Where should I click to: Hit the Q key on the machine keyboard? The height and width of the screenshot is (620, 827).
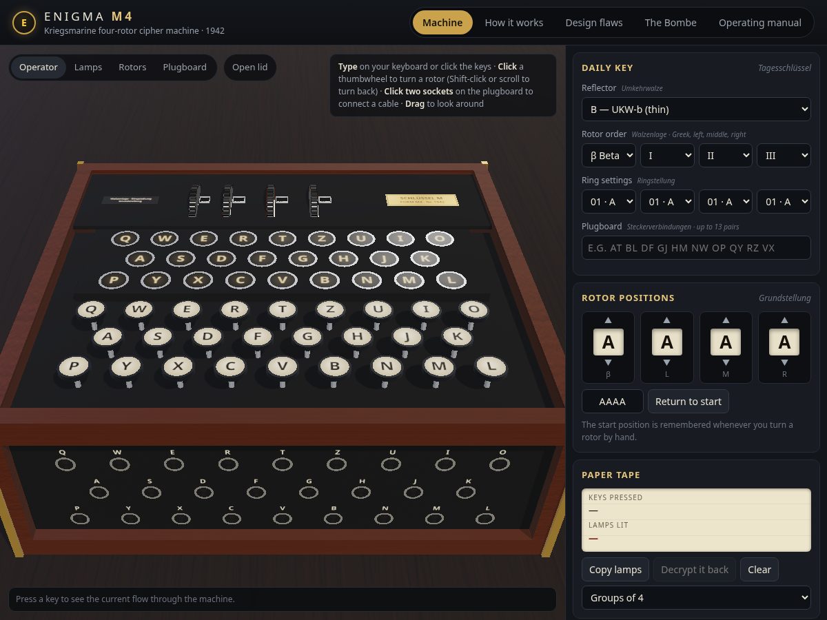(x=90, y=309)
